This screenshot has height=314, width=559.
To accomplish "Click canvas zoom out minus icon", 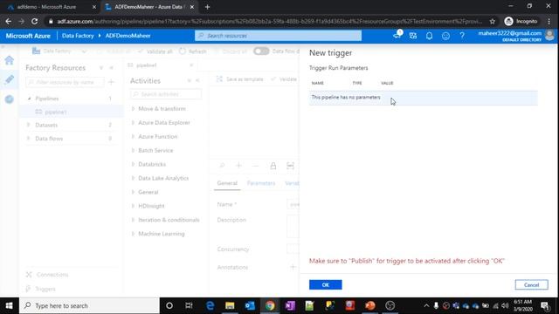I will point(256,166).
